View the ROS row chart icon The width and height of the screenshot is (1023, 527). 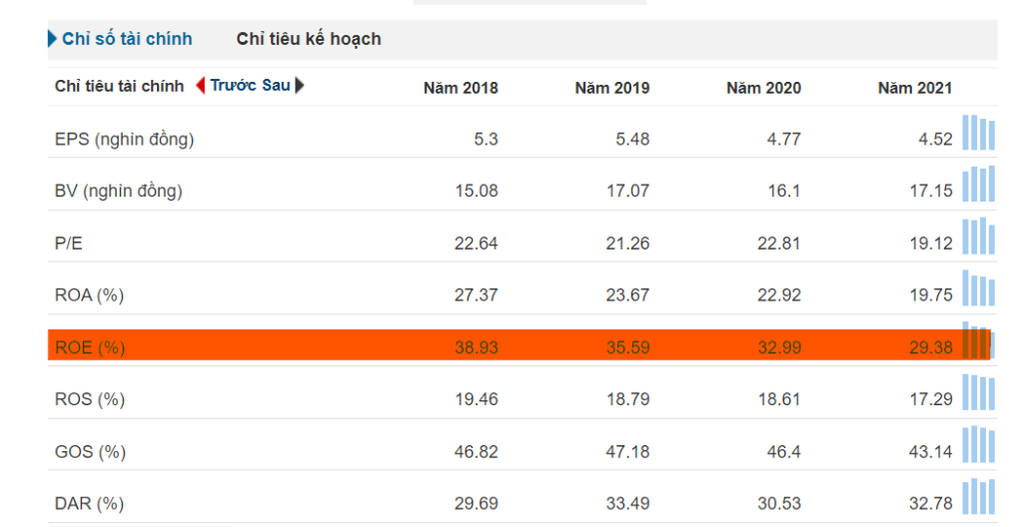(979, 392)
